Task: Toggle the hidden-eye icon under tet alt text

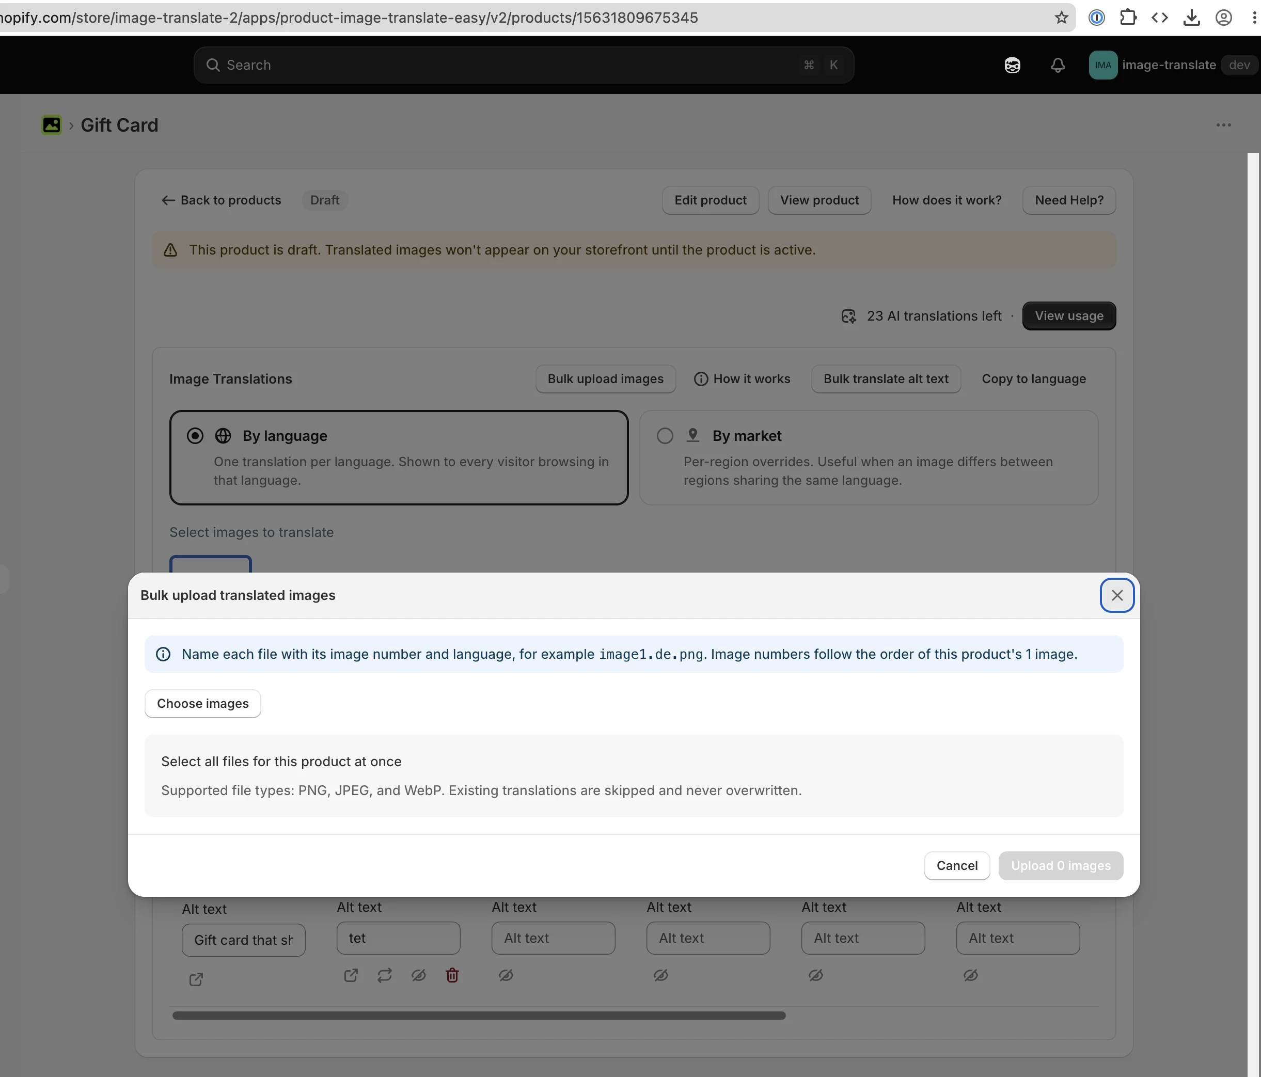Action: pyautogui.click(x=419, y=975)
